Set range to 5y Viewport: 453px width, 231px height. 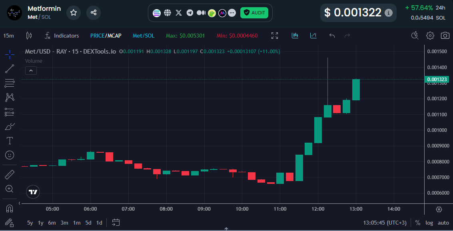[x=30, y=223]
